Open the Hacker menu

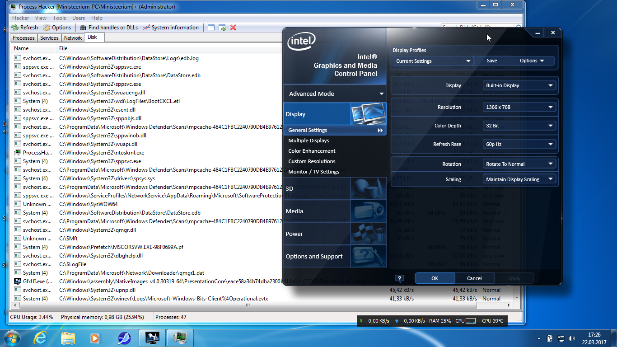click(x=20, y=18)
